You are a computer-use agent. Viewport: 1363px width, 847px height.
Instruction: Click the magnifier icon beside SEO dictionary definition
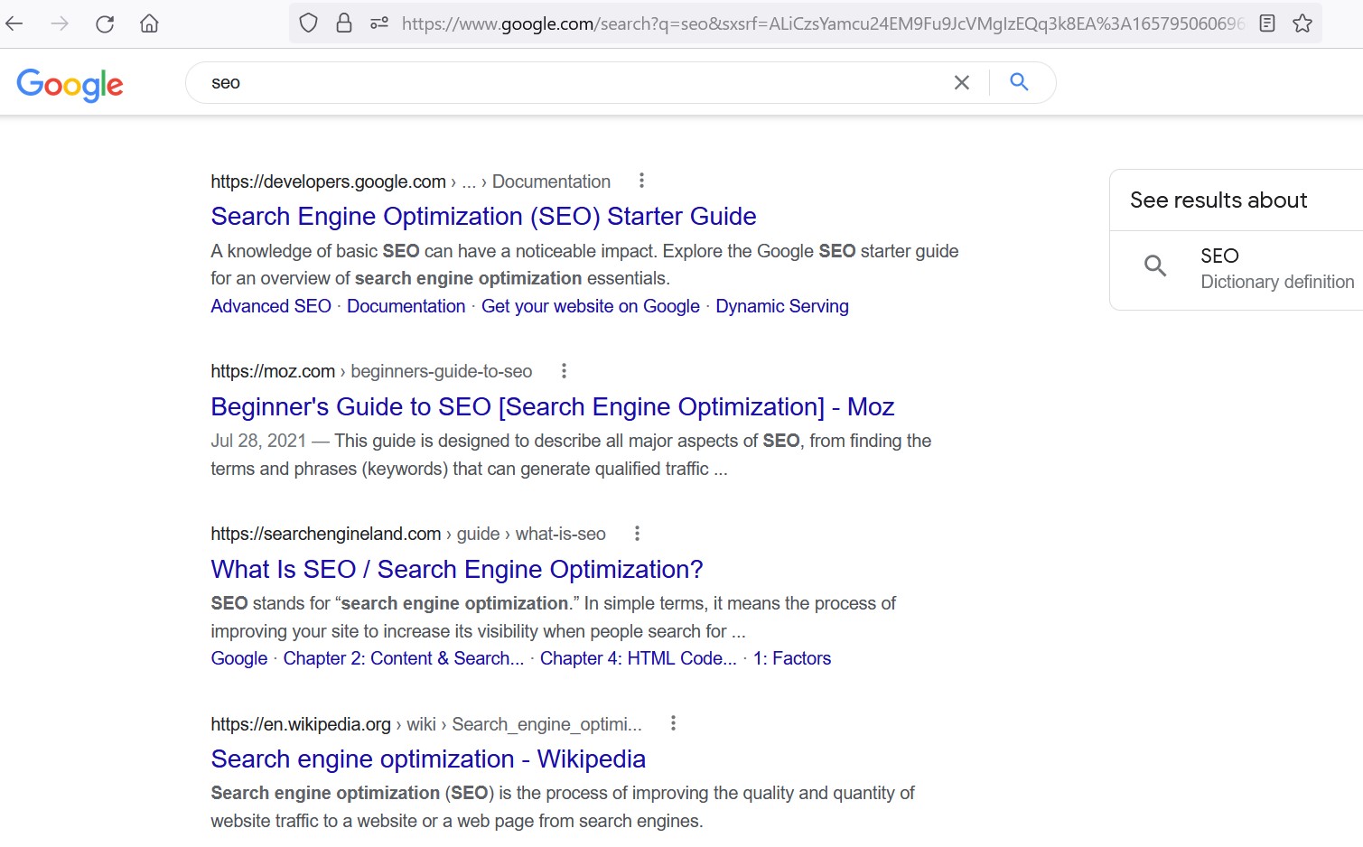point(1155,265)
